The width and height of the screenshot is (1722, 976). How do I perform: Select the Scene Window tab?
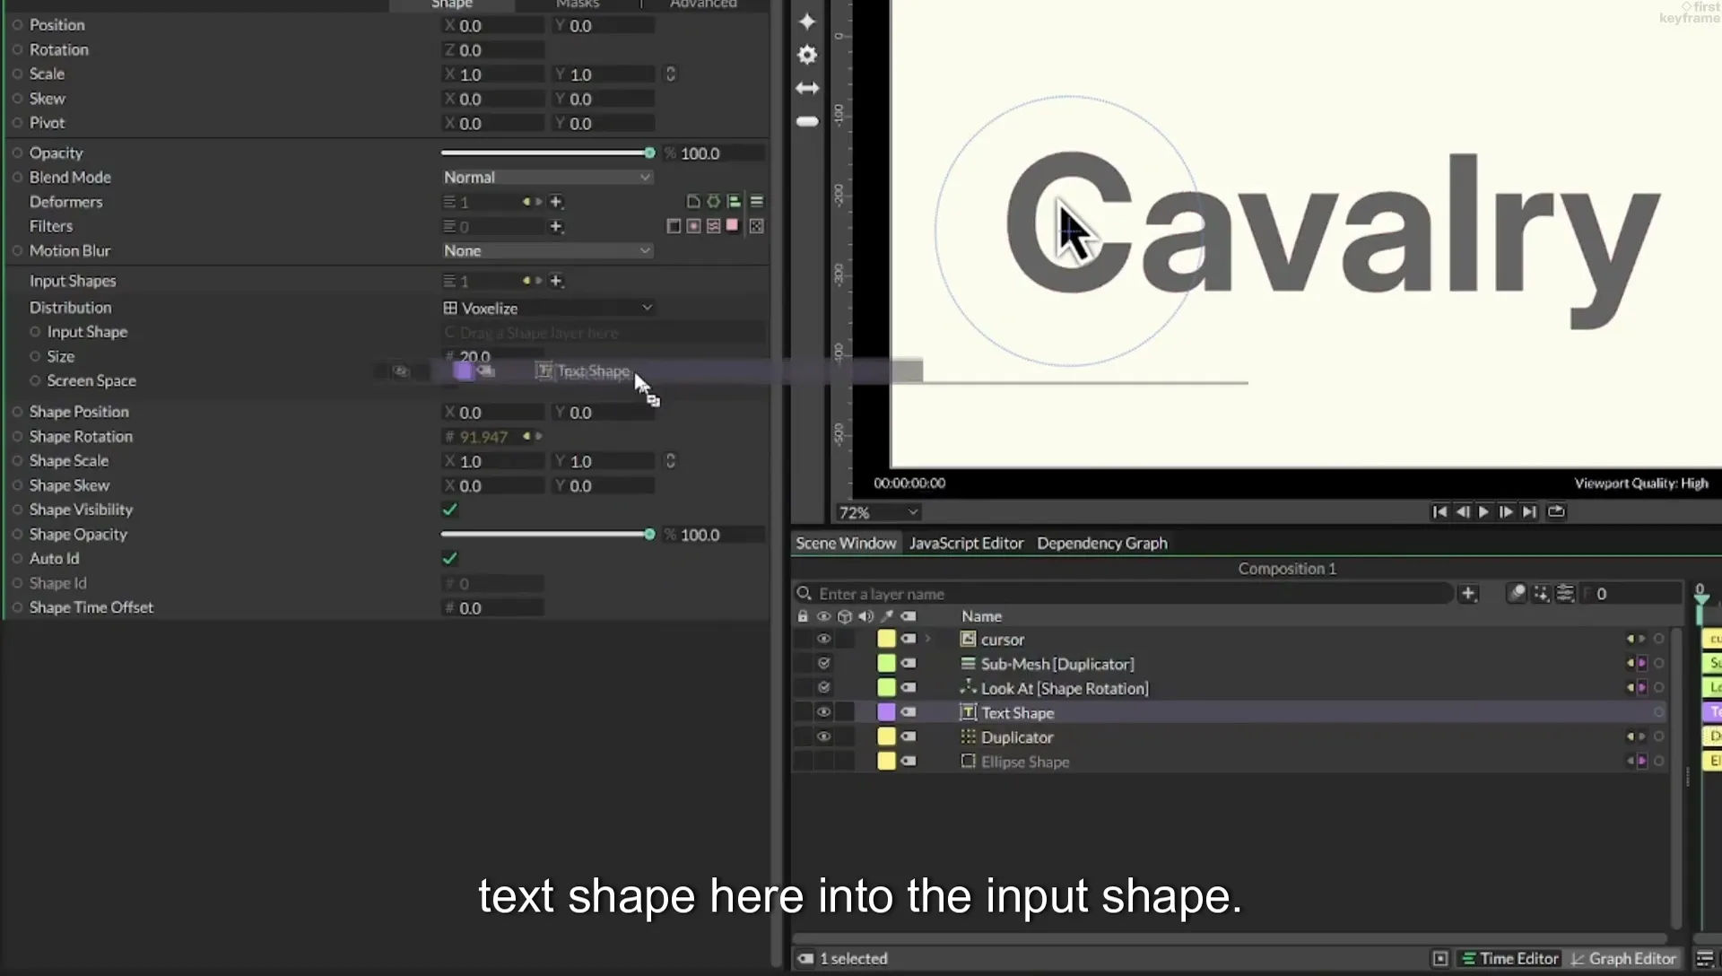[846, 543]
